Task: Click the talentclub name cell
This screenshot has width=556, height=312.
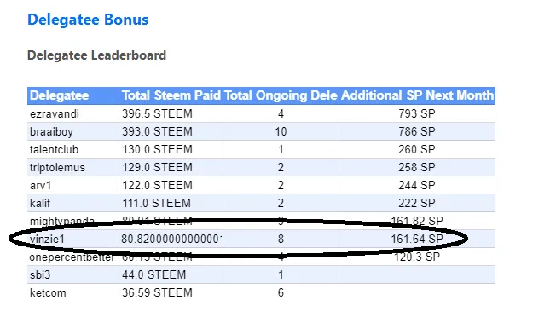Action: [73, 149]
